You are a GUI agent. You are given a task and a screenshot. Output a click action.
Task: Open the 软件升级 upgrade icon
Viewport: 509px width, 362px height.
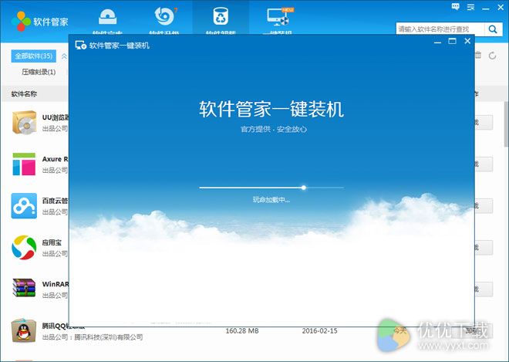point(164,16)
